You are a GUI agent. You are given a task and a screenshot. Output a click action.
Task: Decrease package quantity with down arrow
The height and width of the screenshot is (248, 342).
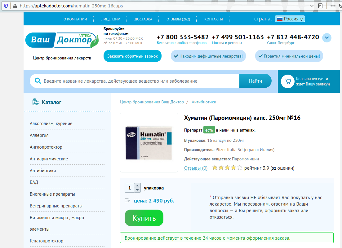(x=137, y=190)
